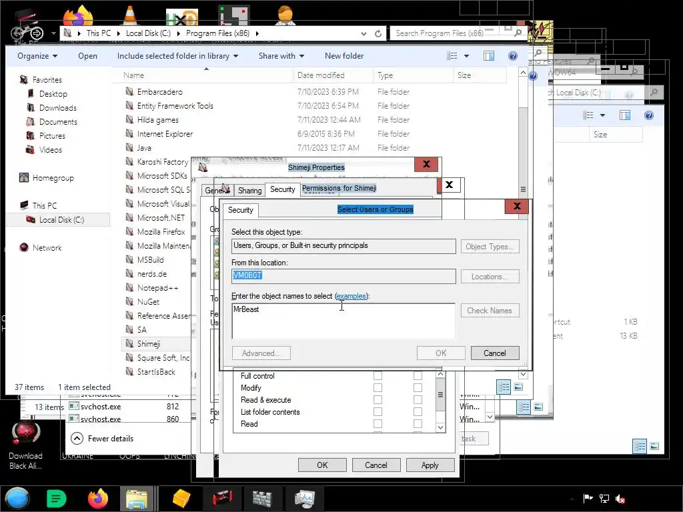Tick the List folder contents Deny checkbox
The width and height of the screenshot is (683, 512).
[x=418, y=412]
